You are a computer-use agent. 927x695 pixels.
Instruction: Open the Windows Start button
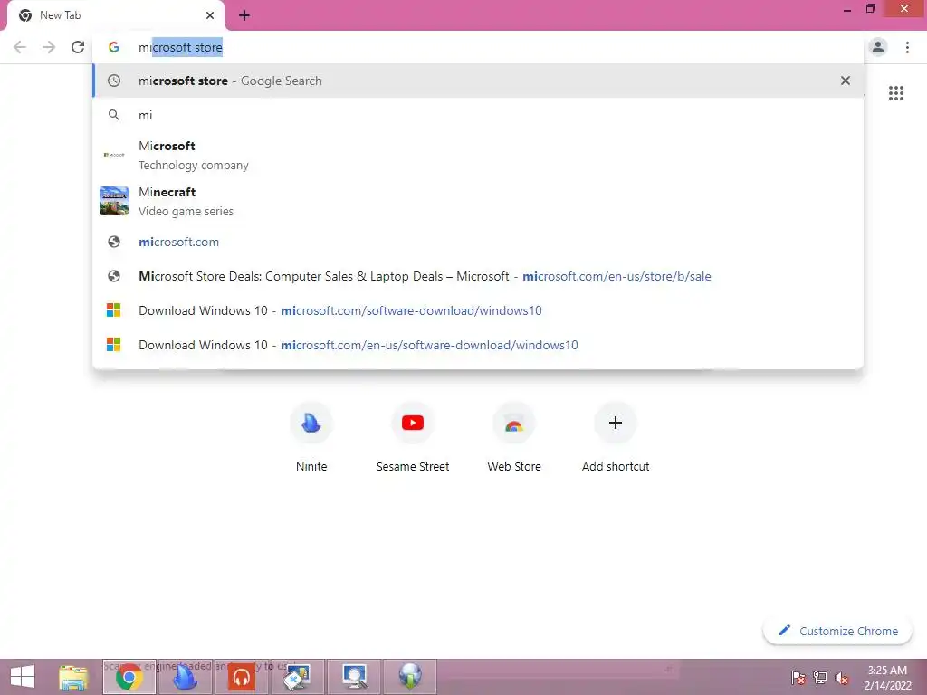point(23,677)
